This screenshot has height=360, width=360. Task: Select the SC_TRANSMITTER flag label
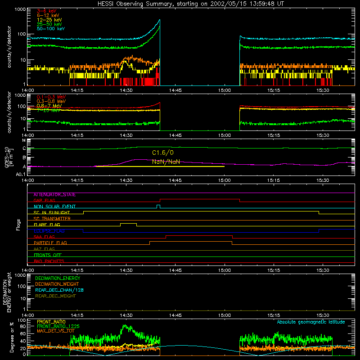point(52,219)
